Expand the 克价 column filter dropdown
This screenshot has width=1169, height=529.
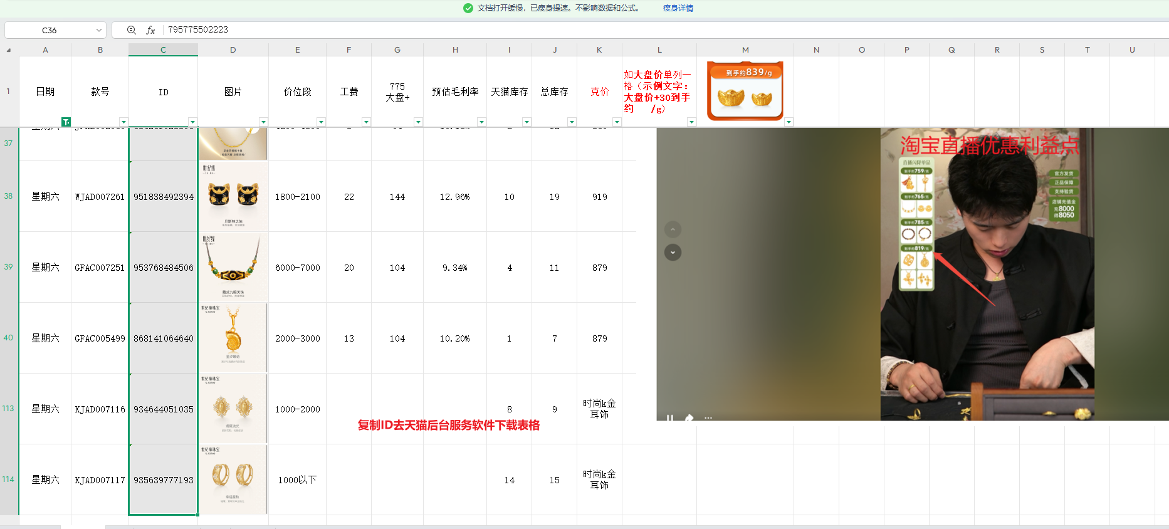coord(617,122)
